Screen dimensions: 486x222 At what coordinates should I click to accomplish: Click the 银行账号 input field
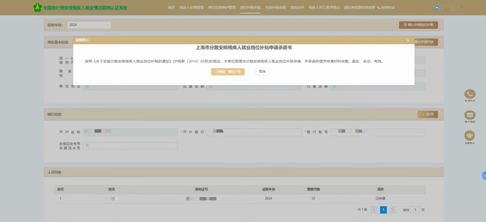click(378, 132)
